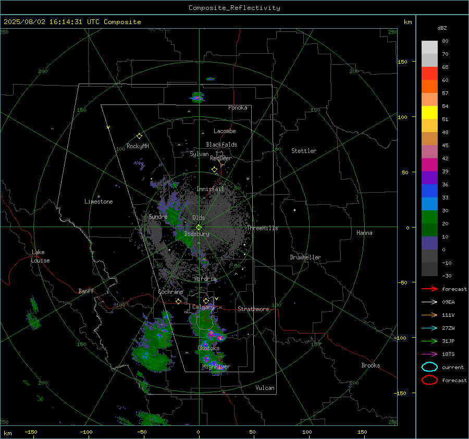Click the Sylvan label
Image resolution: width=469 pixels, height=439 pixels.
(199, 154)
